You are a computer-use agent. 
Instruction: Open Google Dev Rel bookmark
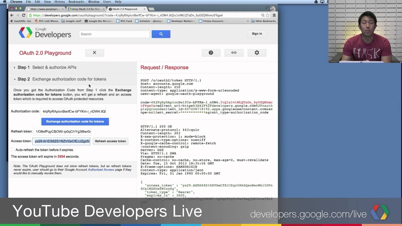click(x=98, y=21)
